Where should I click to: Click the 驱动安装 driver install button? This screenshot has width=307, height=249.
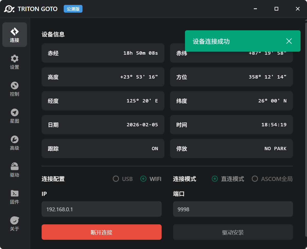click(233, 232)
